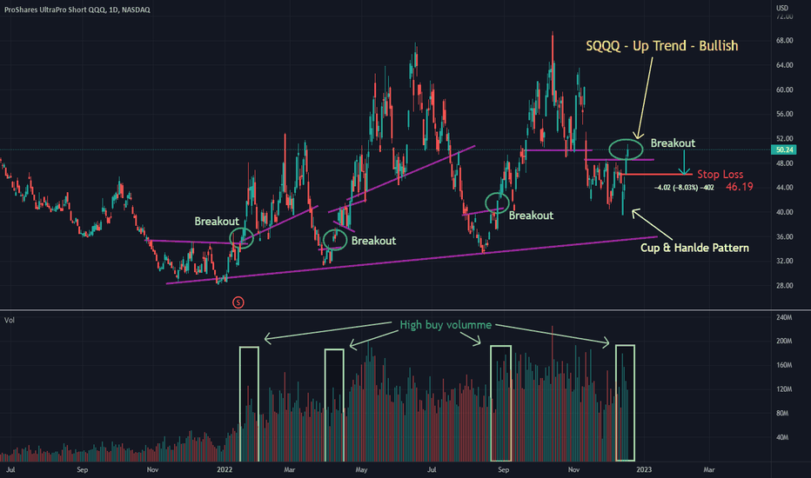Select the Breakout label beside the Stop Loss arrow
This screenshot has height=478, width=811.
pos(673,143)
